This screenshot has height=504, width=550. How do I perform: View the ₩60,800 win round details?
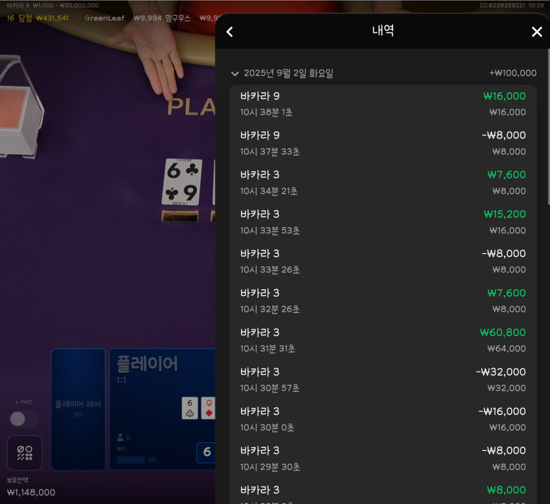click(x=383, y=341)
